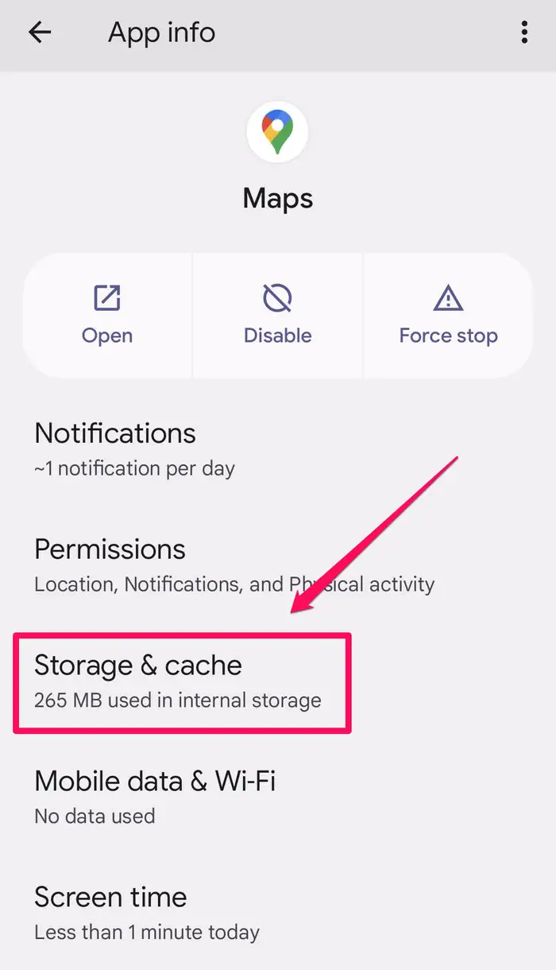The image size is (556, 970).
Task: Open the three-dot overflow menu
Action: (523, 33)
